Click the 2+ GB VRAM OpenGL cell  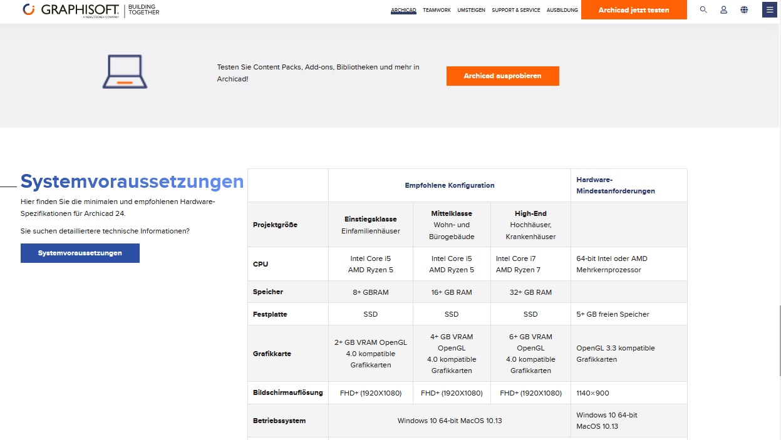[371, 354]
